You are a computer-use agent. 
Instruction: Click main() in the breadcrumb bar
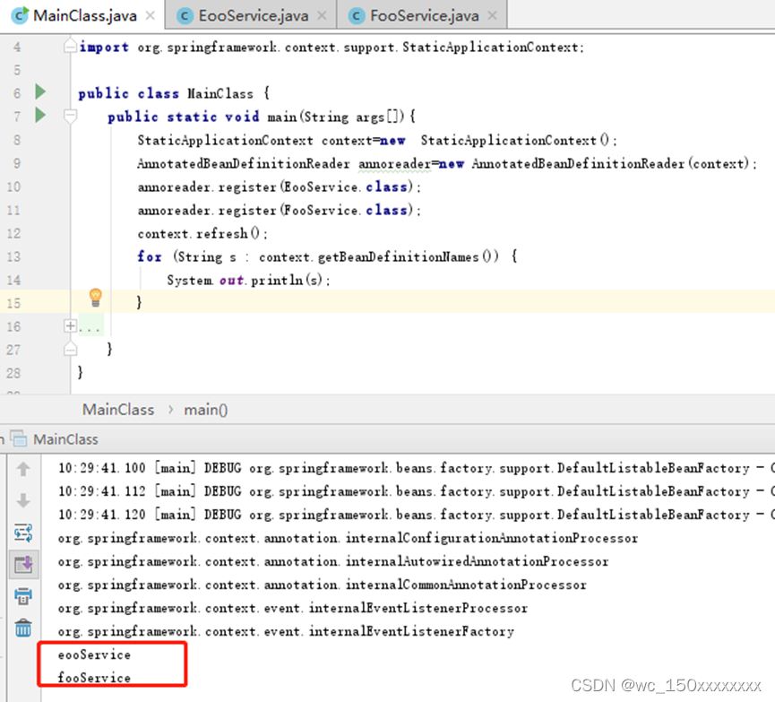point(204,409)
